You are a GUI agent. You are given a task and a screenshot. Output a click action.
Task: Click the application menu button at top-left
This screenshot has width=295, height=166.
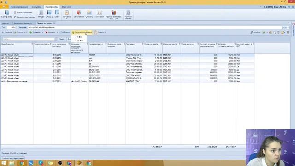coord(4,7)
